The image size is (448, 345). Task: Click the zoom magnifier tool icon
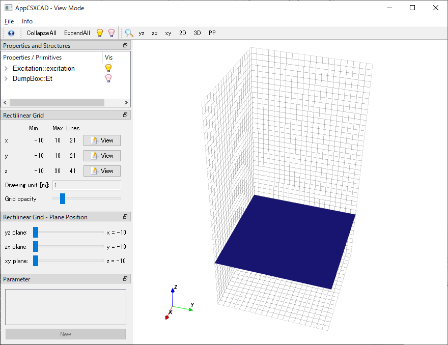tap(128, 33)
